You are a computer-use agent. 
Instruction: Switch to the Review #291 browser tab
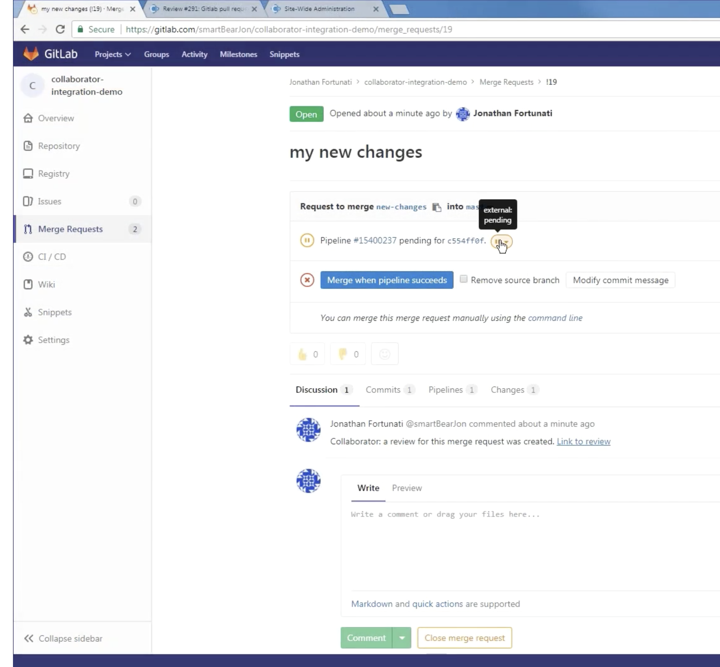203,9
